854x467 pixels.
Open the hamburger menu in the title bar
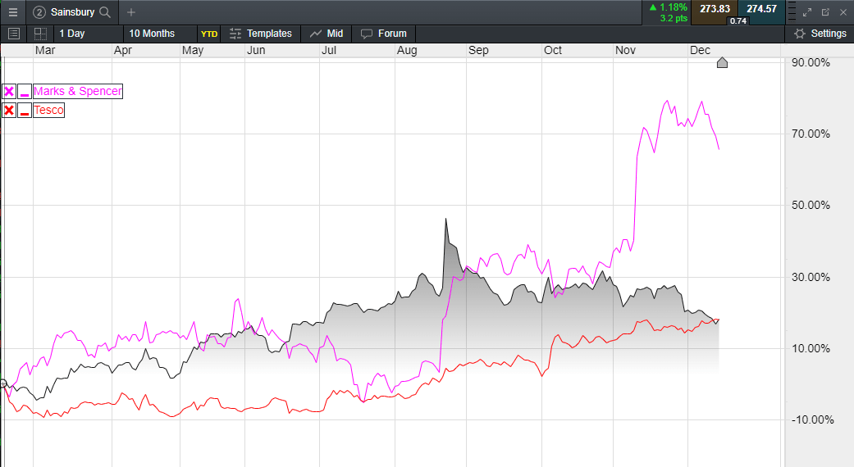coord(12,12)
